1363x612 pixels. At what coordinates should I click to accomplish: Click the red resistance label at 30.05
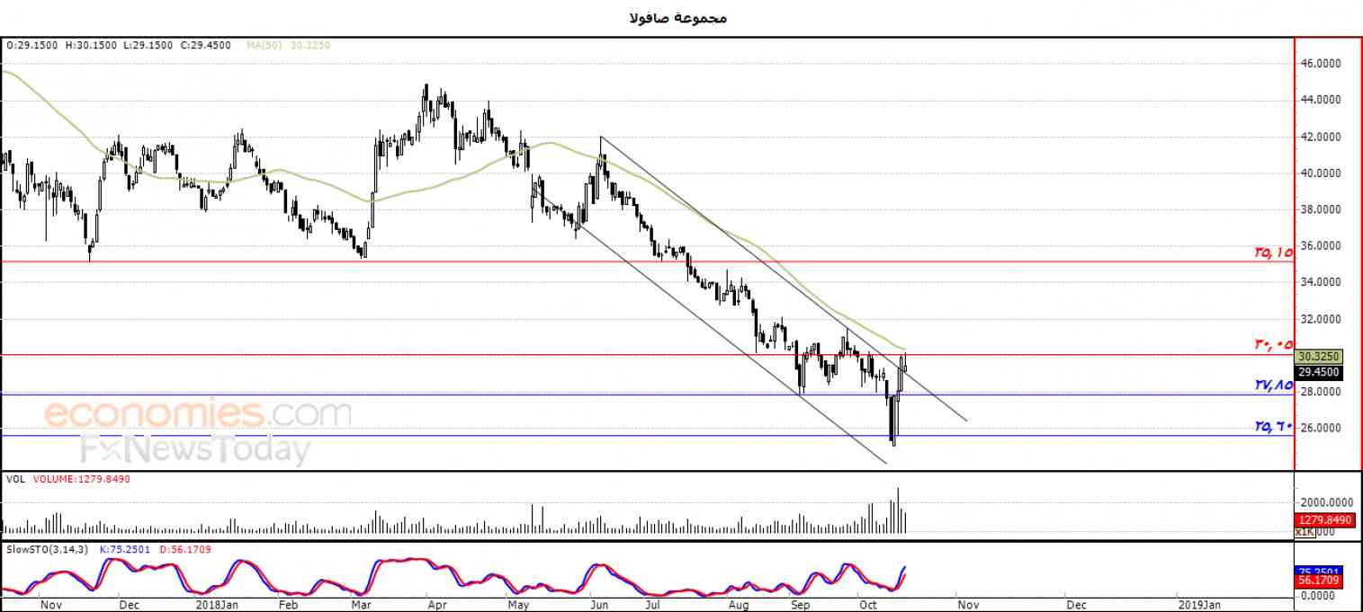click(x=1274, y=345)
